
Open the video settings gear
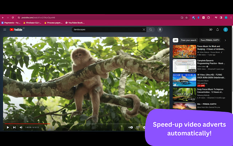coord(144,127)
